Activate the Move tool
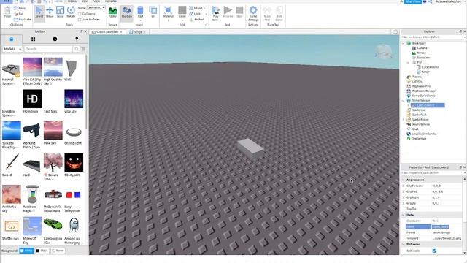467x263 pixels. [50, 12]
